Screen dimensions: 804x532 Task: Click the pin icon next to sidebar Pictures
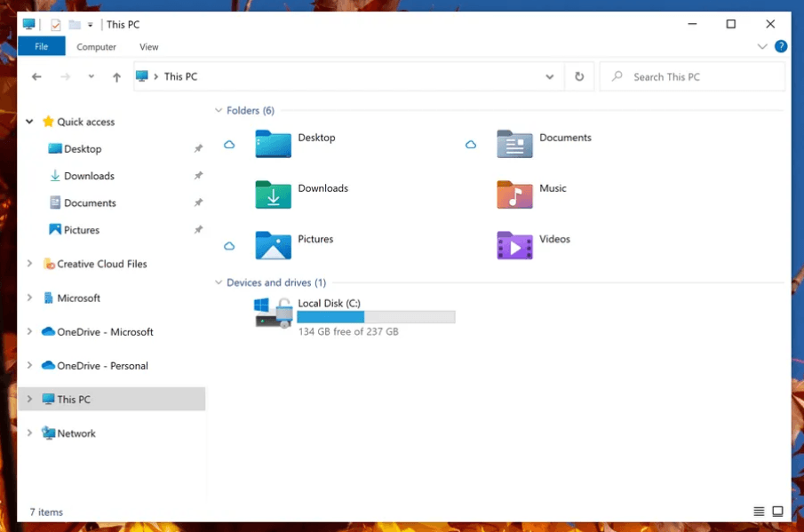pyautogui.click(x=198, y=230)
